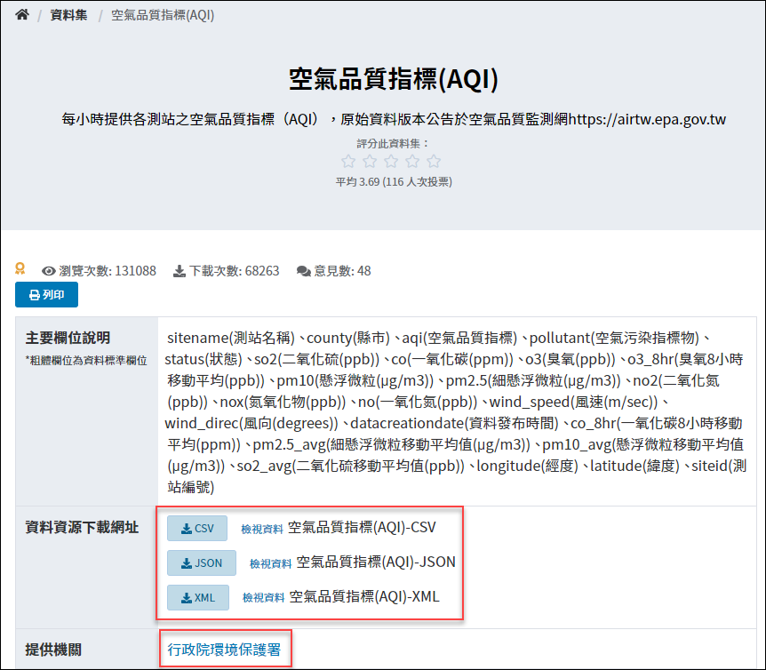Rate dataset two stars
Screen dimensions: 766x670
[370, 161]
